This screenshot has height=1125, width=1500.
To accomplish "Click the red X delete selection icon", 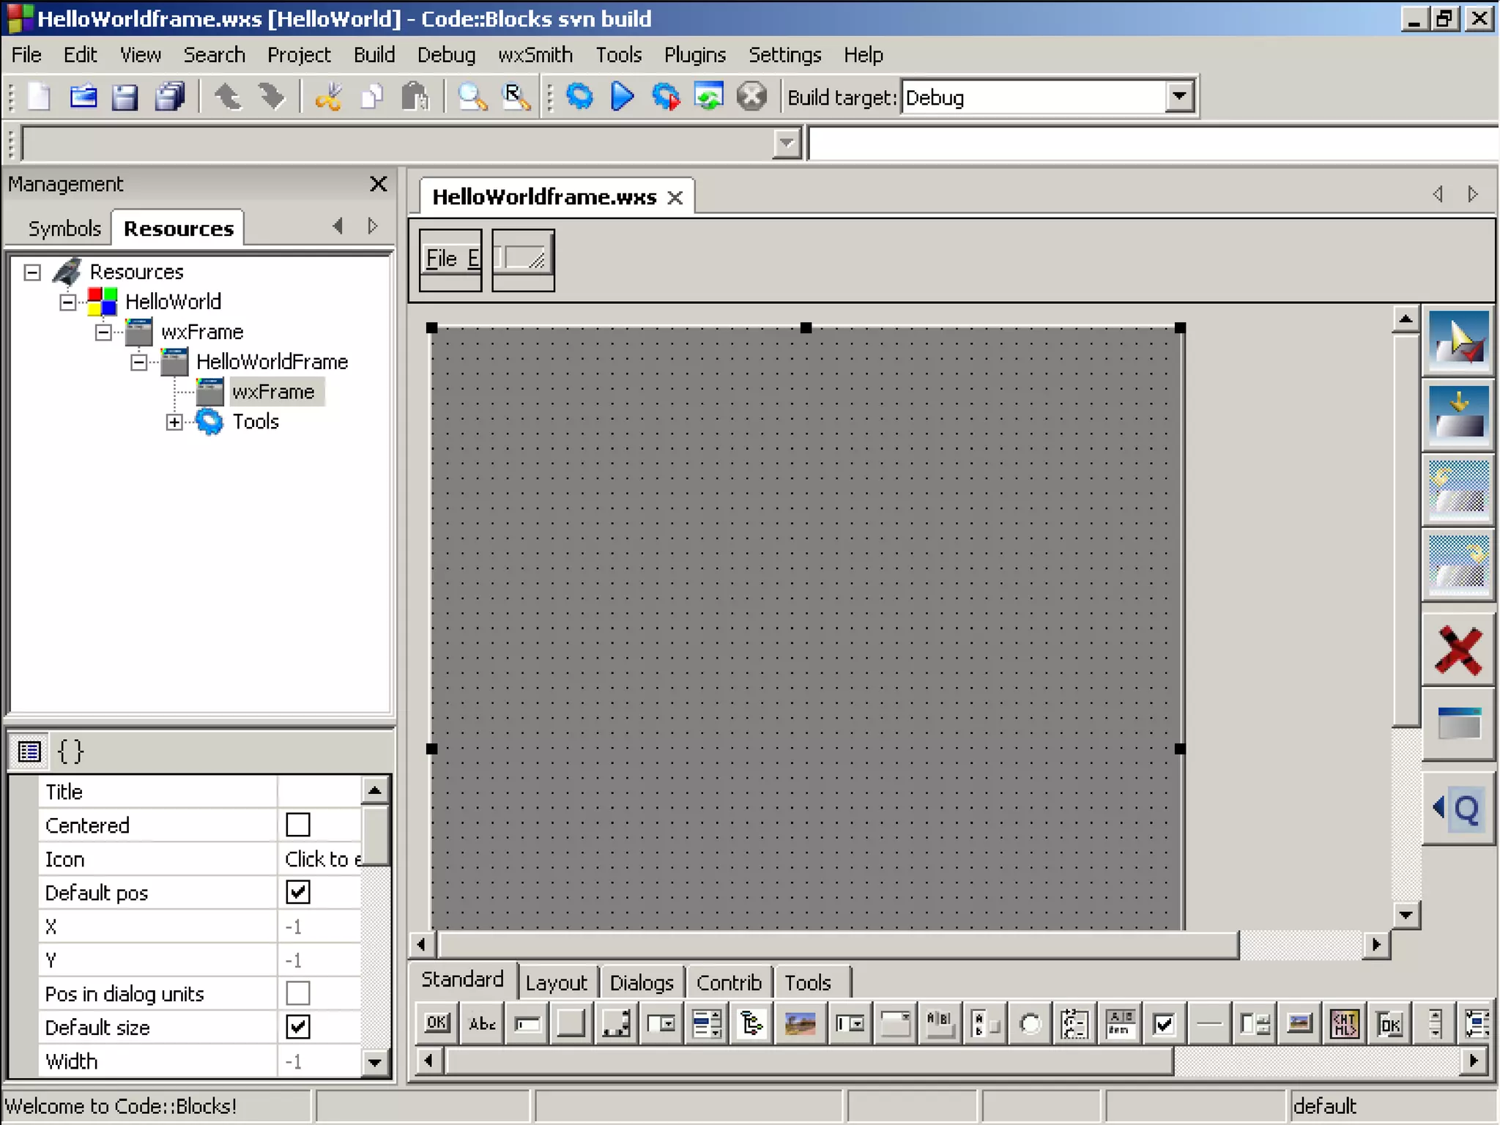I will point(1458,650).
